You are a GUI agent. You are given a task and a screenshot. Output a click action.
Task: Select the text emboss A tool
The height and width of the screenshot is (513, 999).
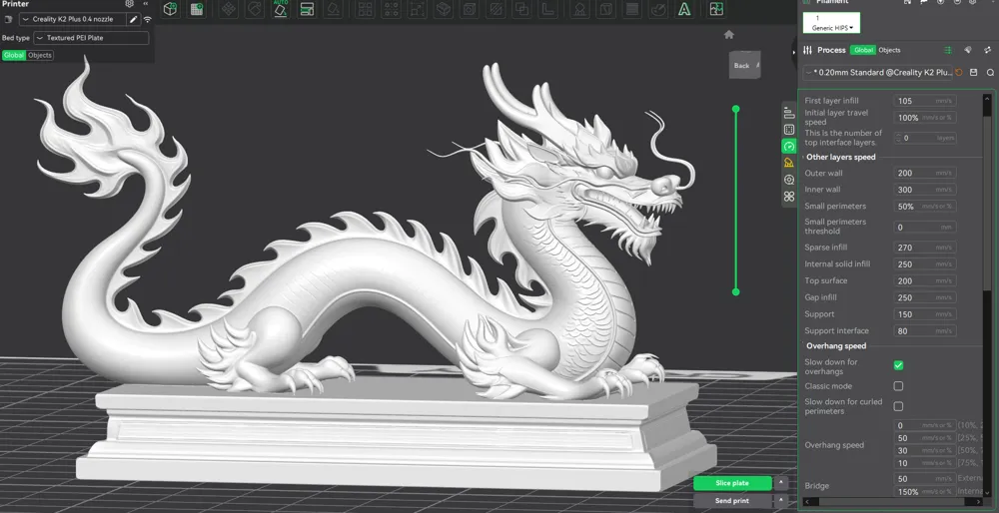click(684, 10)
